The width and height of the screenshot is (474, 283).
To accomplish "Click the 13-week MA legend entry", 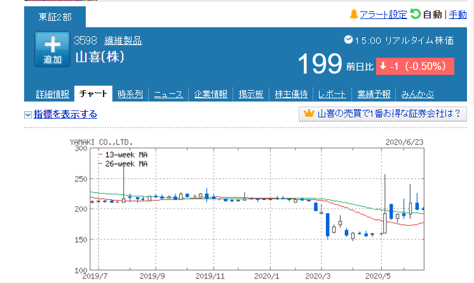I will [x=123, y=155].
